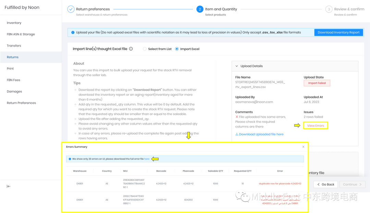The height and width of the screenshot is (213, 370).
Task: Click the Uploaded At date Jul 6, 2023
Action: 311,102
